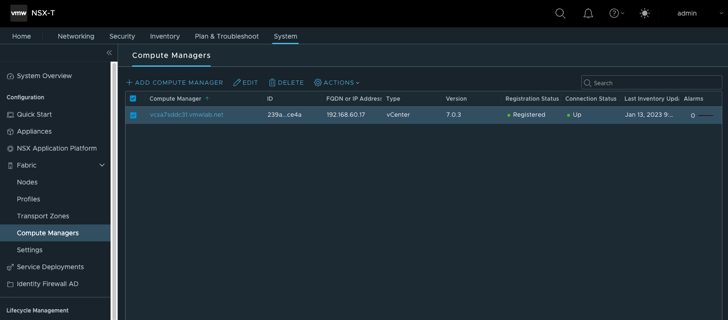The width and height of the screenshot is (728, 320).
Task: Open the help menu dropdown arrow
Action: pos(623,14)
